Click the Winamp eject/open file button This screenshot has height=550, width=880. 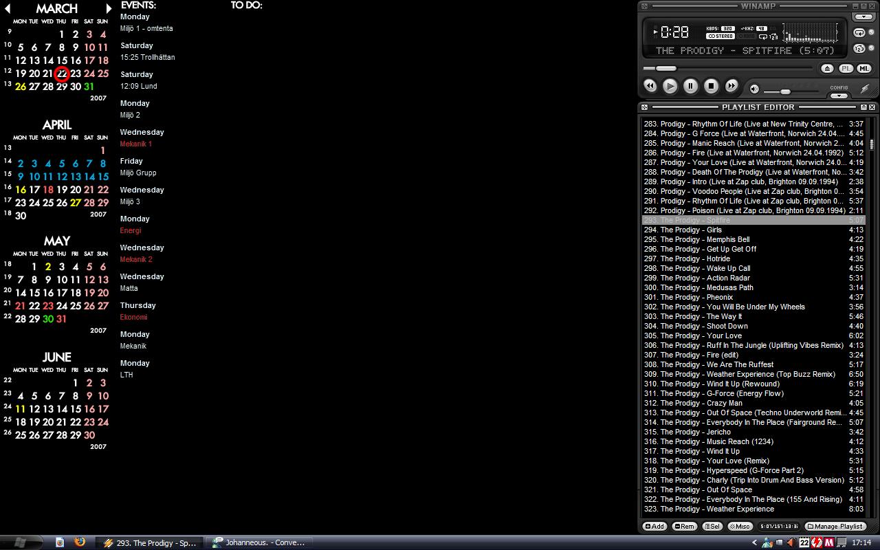tap(827, 69)
